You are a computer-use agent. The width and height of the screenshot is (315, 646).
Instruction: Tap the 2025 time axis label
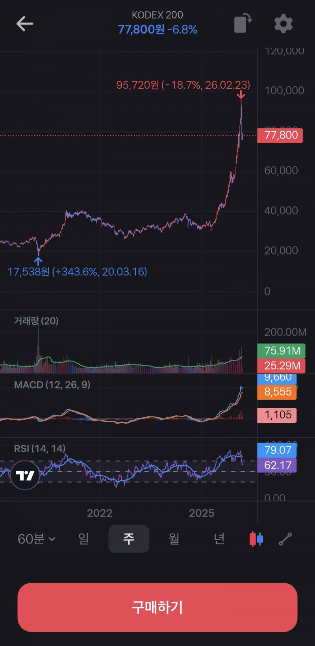point(202,513)
